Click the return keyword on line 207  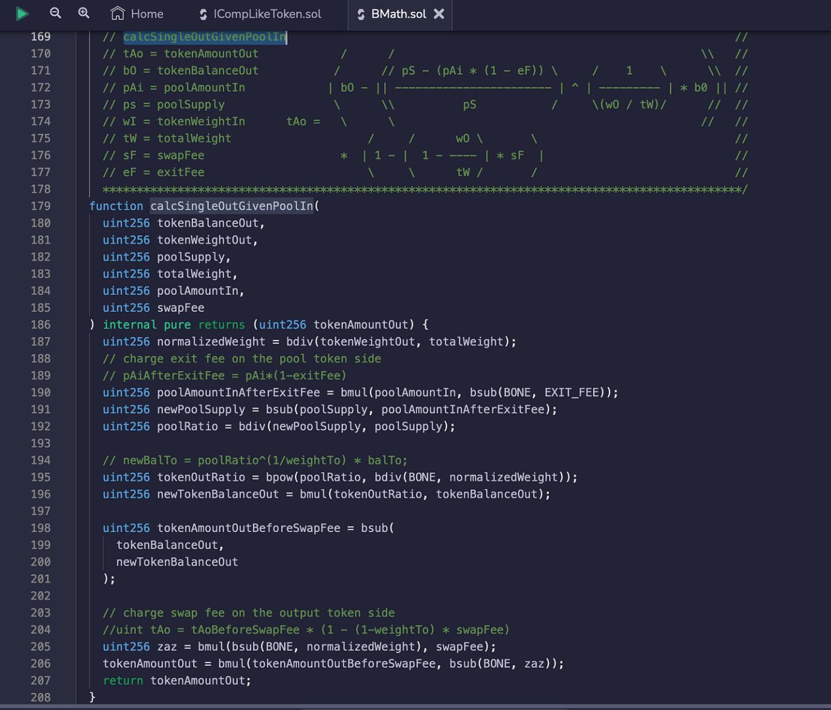point(123,680)
